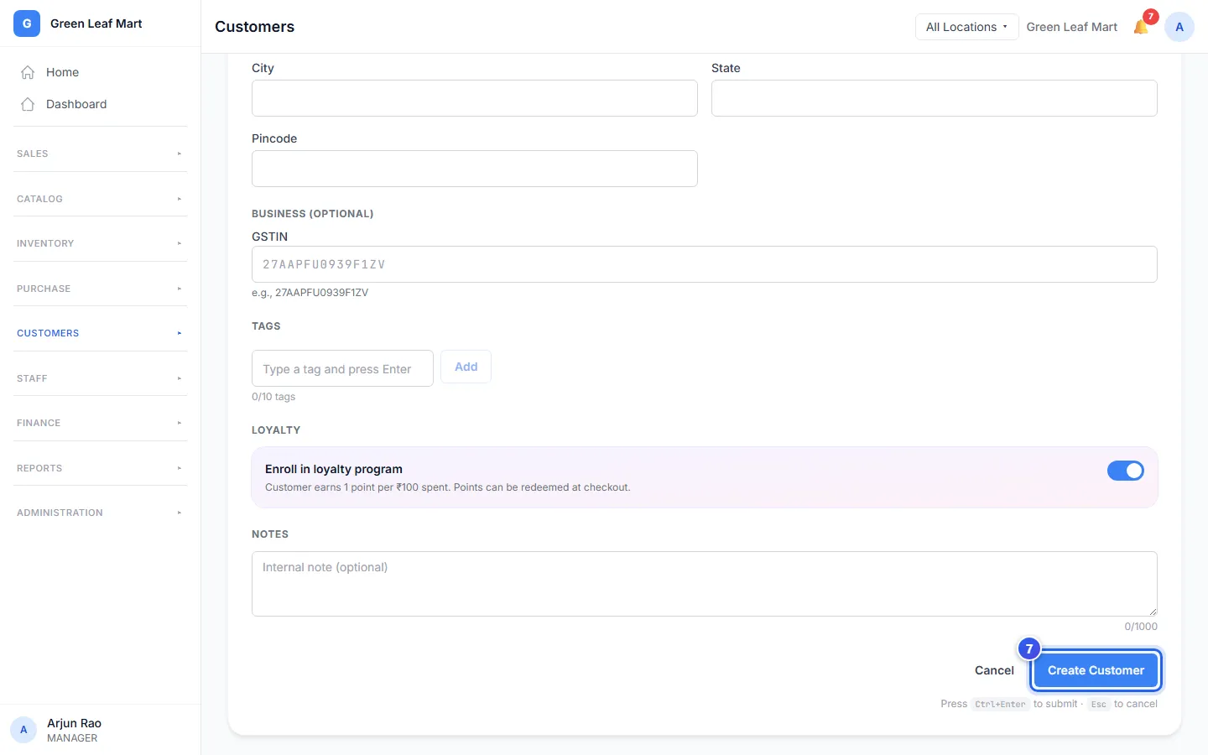The height and width of the screenshot is (755, 1208).
Task: Cancel the customer form
Action: [x=994, y=670]
